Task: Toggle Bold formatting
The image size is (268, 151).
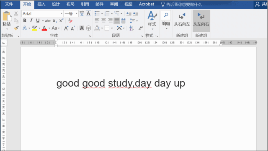Action: click(25, 20)
